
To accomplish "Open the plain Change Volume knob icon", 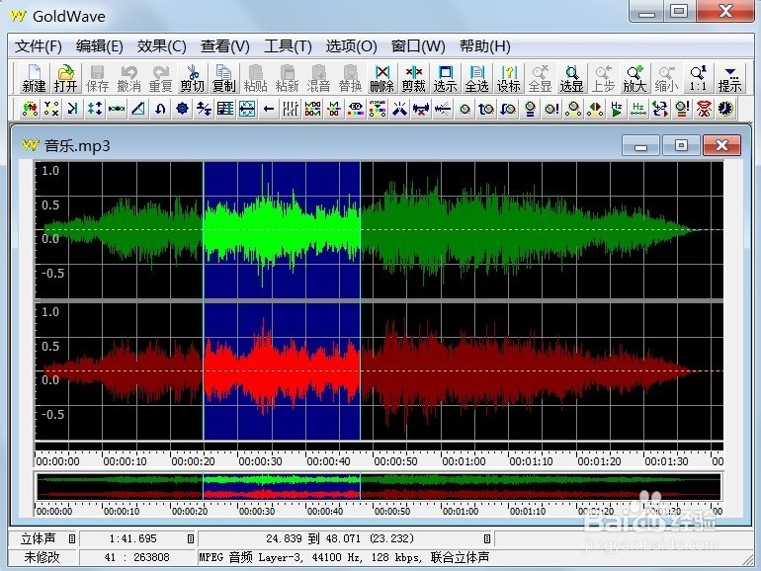I will (x=465, y=109).
